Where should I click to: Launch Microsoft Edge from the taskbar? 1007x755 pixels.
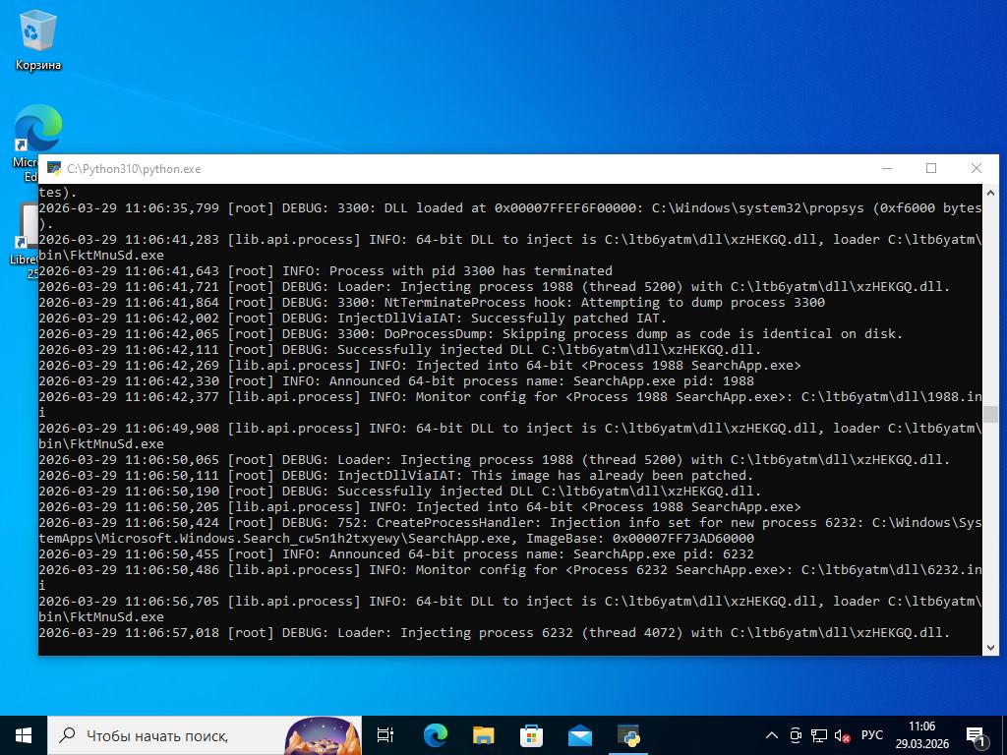[435, 734]
